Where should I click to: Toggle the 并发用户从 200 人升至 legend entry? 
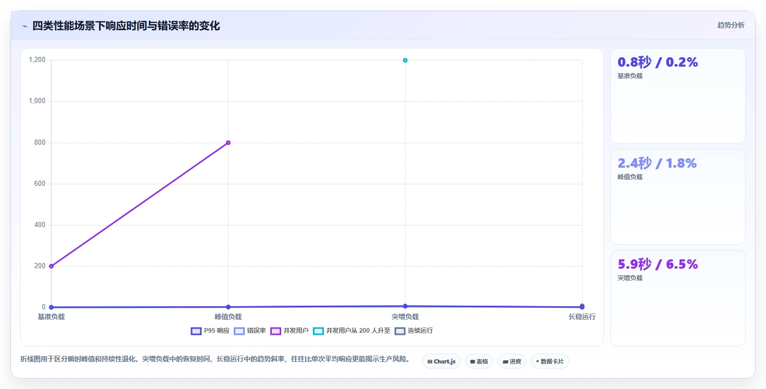tap(351, 331)
